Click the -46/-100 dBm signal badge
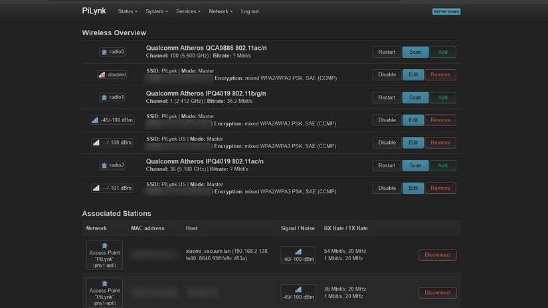 [x=112, y=120]
